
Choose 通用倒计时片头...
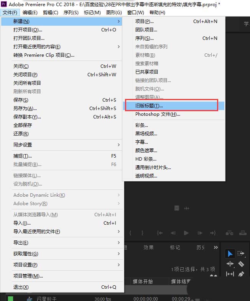pyautogui.click(x=174, y=168)
